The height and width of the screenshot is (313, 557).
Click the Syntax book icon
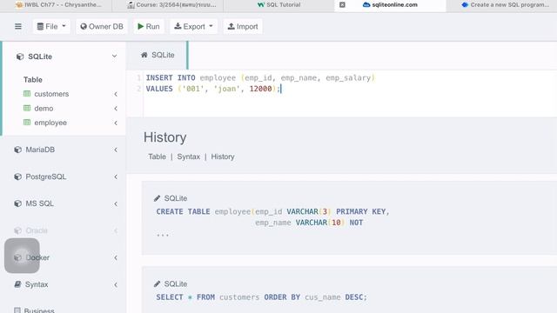[x=17, y=284]
